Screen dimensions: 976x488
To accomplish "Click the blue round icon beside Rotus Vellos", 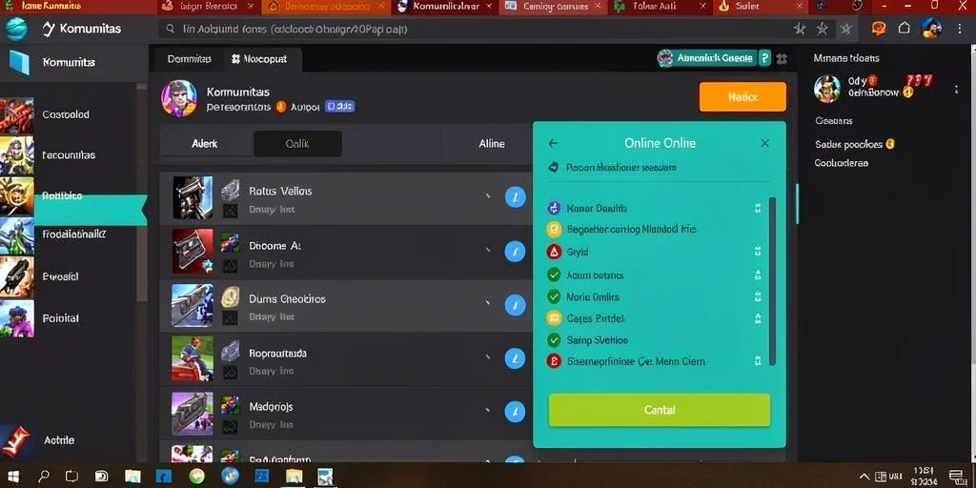I will [515, 197].
